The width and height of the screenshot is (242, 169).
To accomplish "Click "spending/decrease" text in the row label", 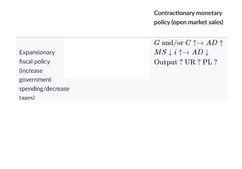I will coord(44,89).
